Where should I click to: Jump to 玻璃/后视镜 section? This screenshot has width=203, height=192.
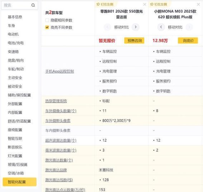(18, 164)
